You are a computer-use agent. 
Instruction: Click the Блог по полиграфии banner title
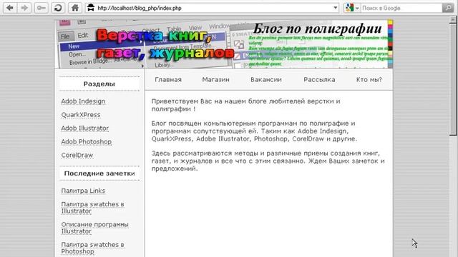(318, 29)
